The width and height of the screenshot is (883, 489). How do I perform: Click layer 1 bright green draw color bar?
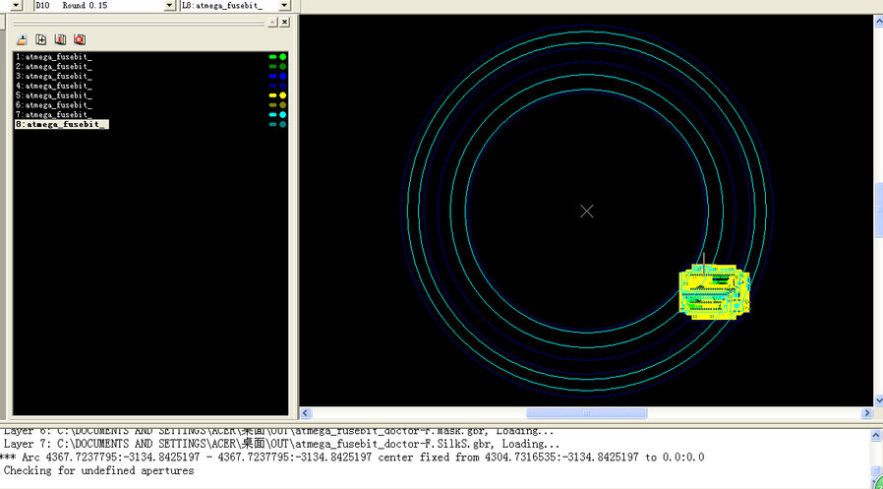(273, 57)
